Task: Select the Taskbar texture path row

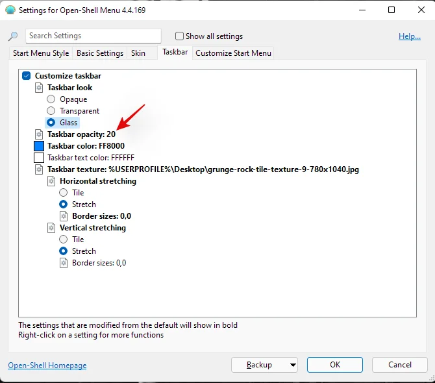Action: click(x=203, y=169)
